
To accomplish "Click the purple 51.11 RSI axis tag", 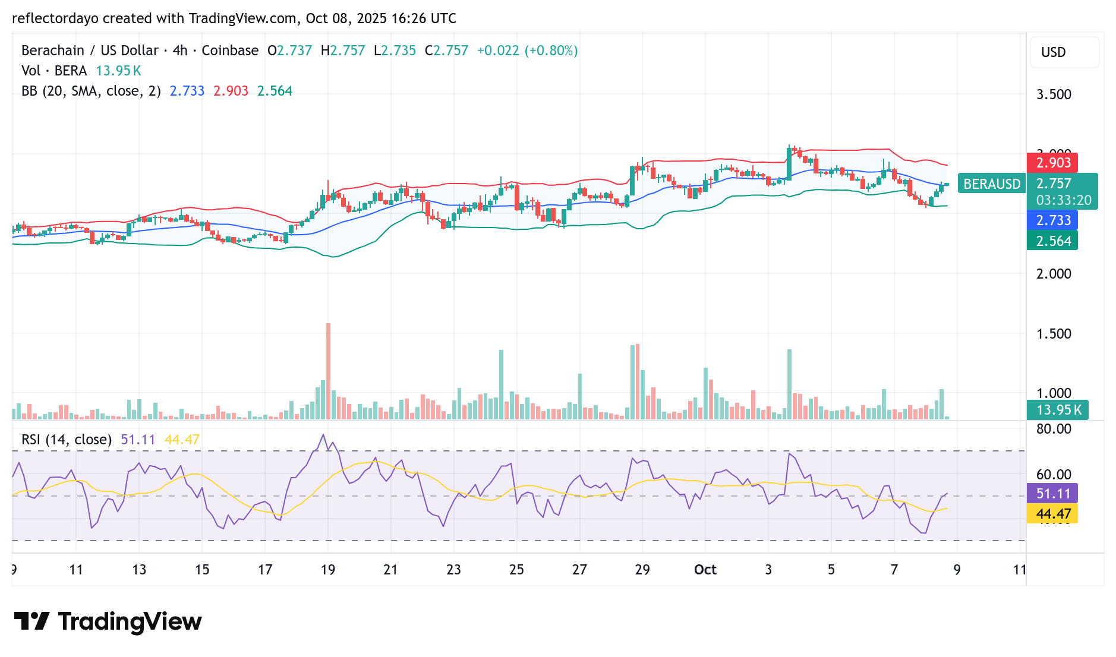I will pyautogui.click(x=1052, y=494).
